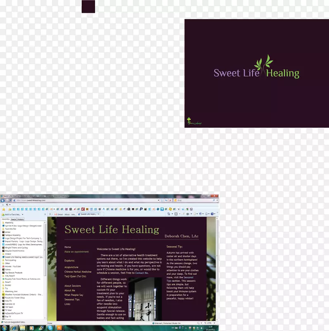The width and height of the screenshot is (329, 331).
Task: Click the Favorites list vertical scrollbar
Action: [x=45, y=269]
